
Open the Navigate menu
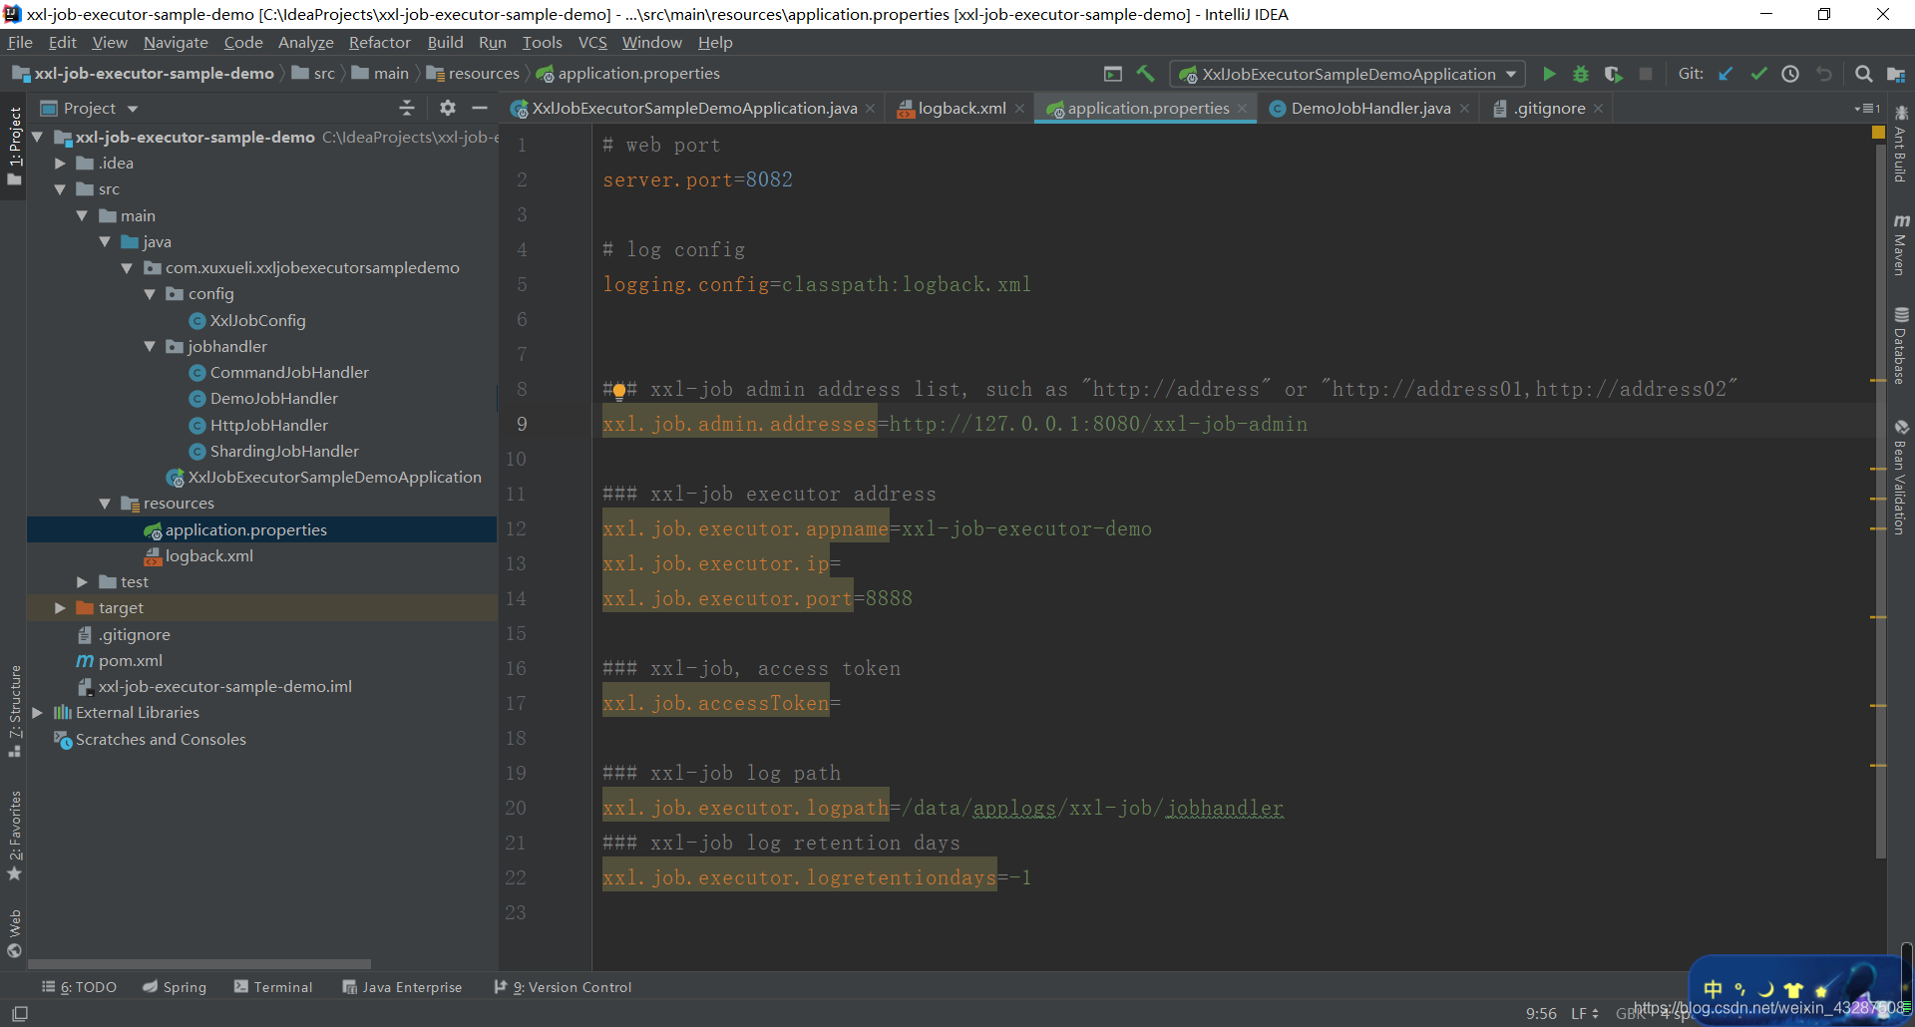coord(176,43)
